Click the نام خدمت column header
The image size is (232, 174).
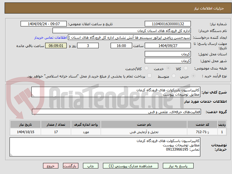[x=144, y=125]
